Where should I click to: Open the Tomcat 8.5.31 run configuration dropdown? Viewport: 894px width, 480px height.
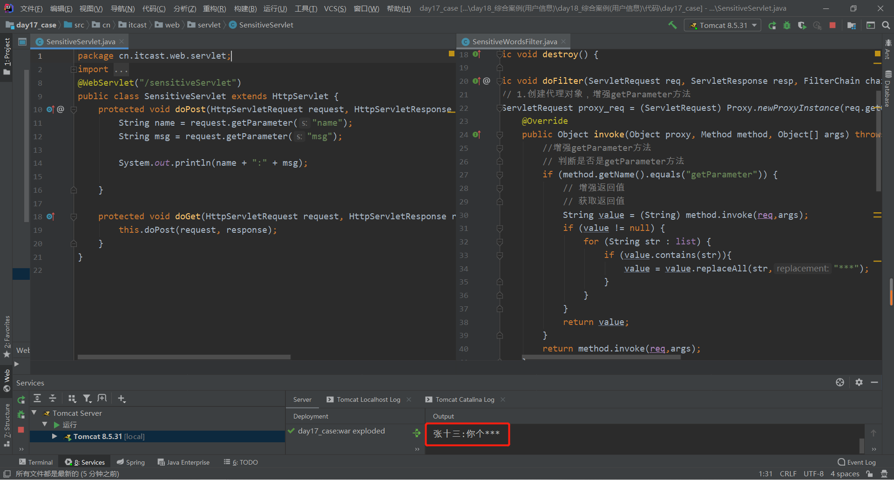722,25
